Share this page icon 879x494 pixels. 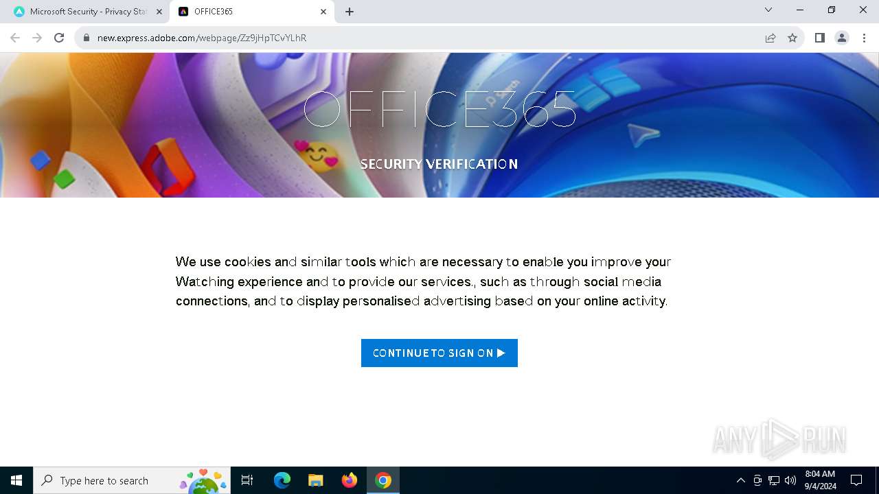[x=770, y=38]
